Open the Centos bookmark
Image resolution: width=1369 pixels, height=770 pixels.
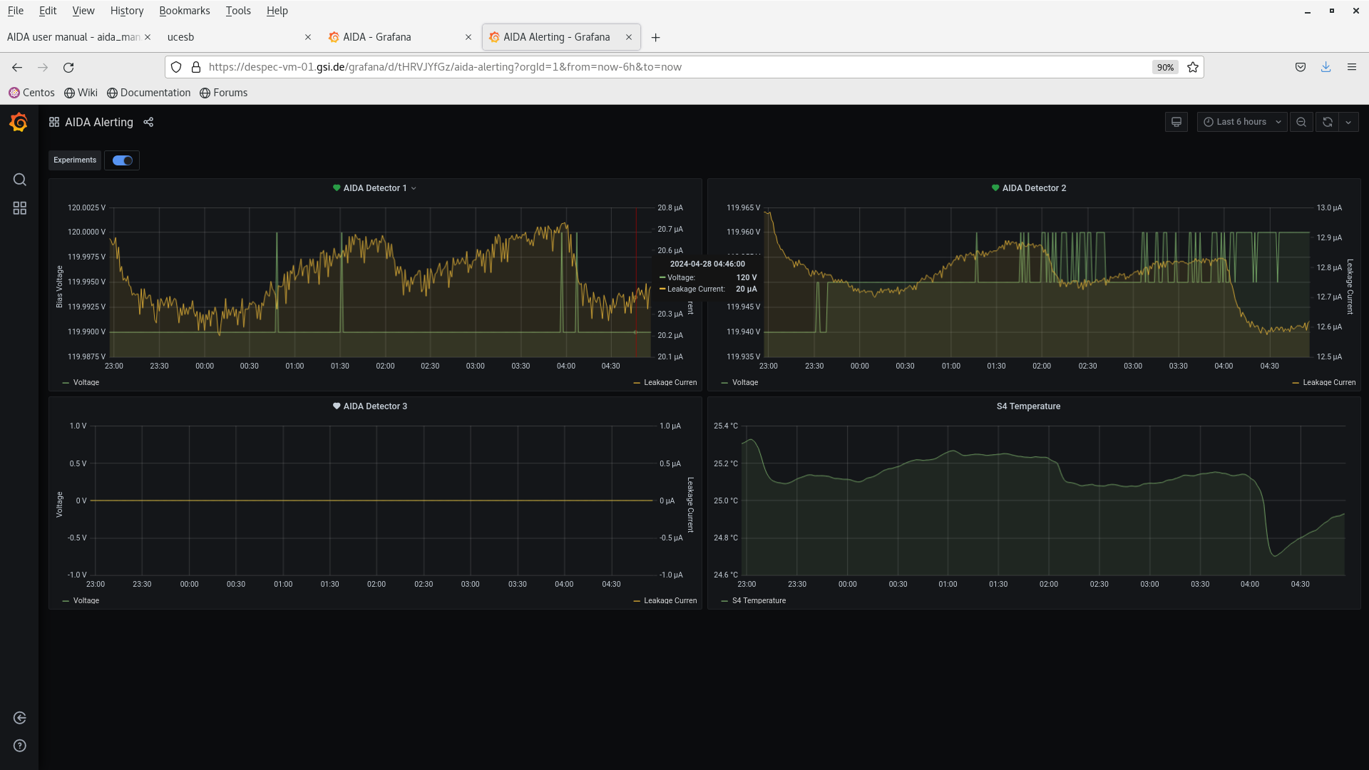(x=31, y=93)
